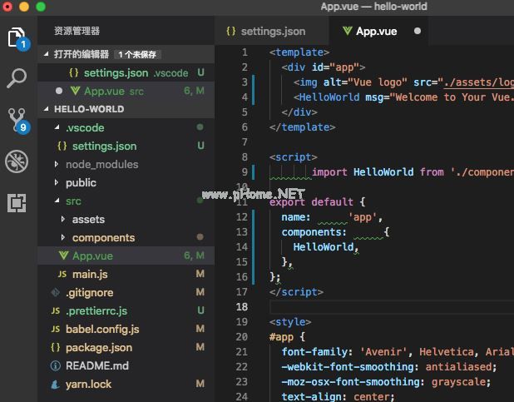Open the Explorer view in the activity bar
The height and width of the screenshot is (402, 514).
17,39
